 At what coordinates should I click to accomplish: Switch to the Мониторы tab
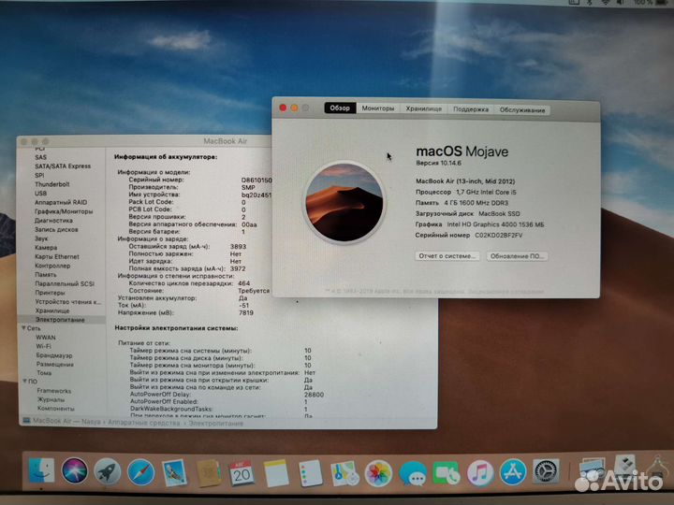378,108
